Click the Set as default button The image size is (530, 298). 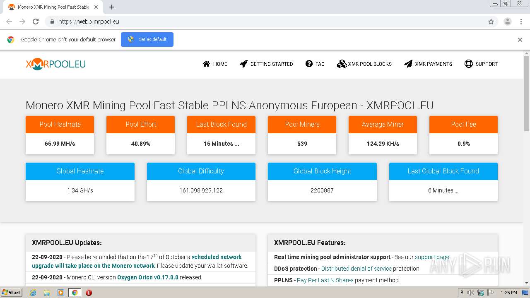147,39
